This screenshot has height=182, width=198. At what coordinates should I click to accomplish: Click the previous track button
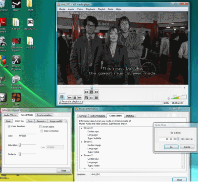click(70, 98)
